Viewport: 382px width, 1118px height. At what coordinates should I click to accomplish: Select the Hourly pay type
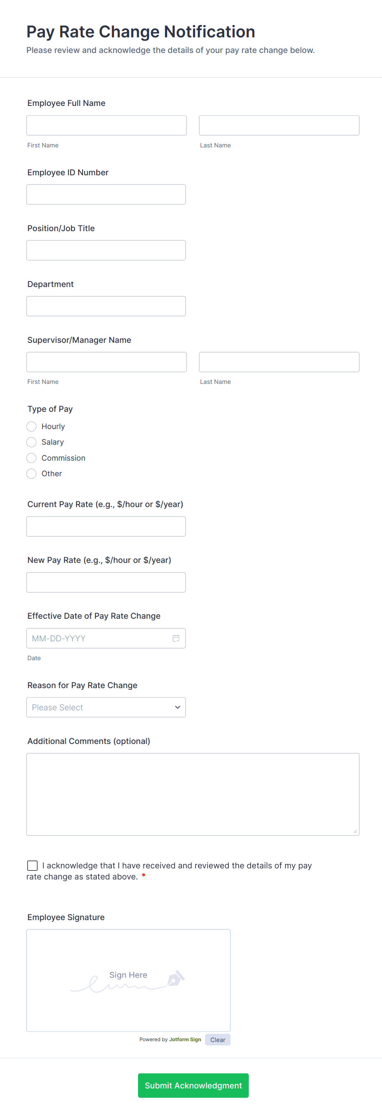tap(32, 426)
